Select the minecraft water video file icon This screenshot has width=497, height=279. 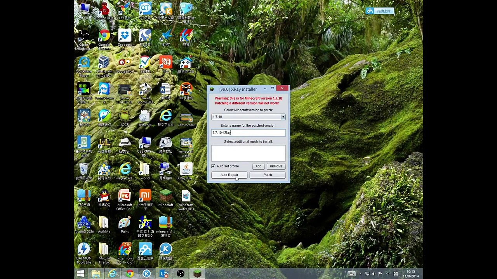tap(186, 147)
